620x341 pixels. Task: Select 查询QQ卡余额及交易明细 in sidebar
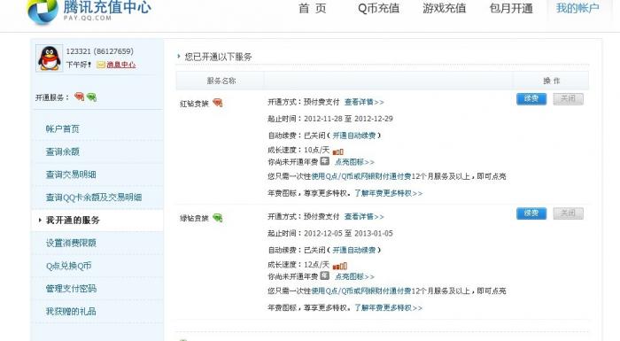94,198
